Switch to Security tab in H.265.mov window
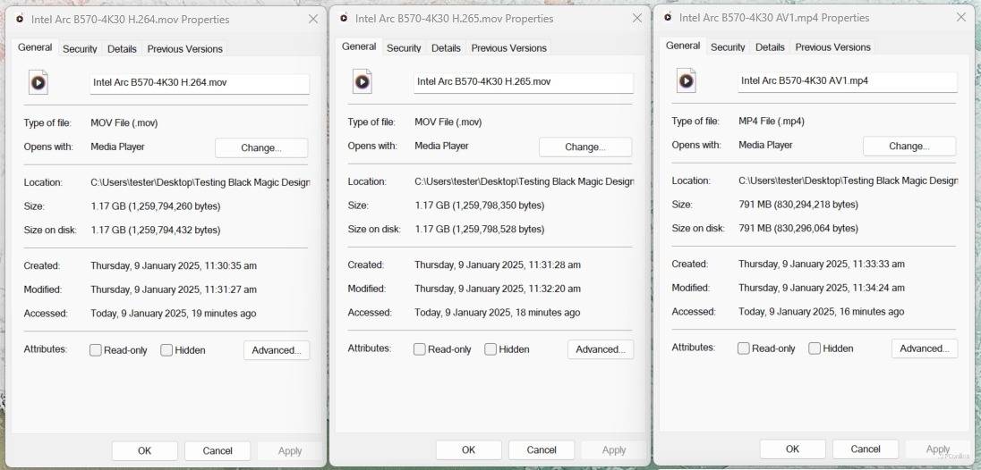The height and width of the screenshot is (470, 981). 405,48
